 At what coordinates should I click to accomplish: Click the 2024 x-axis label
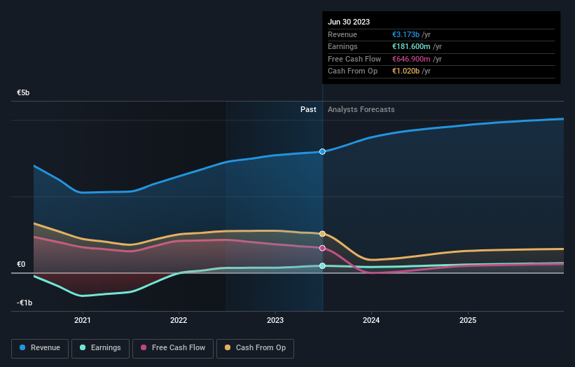tap(371, 320)
